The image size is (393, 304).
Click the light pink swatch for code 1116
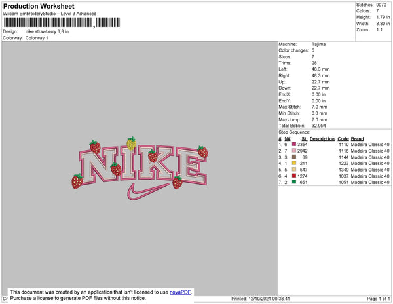click(294, 151)
